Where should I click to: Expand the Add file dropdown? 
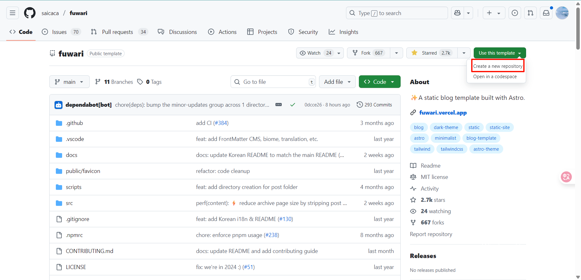(337, 82)
